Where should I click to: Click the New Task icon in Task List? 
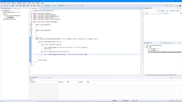[x=158, y=11]
